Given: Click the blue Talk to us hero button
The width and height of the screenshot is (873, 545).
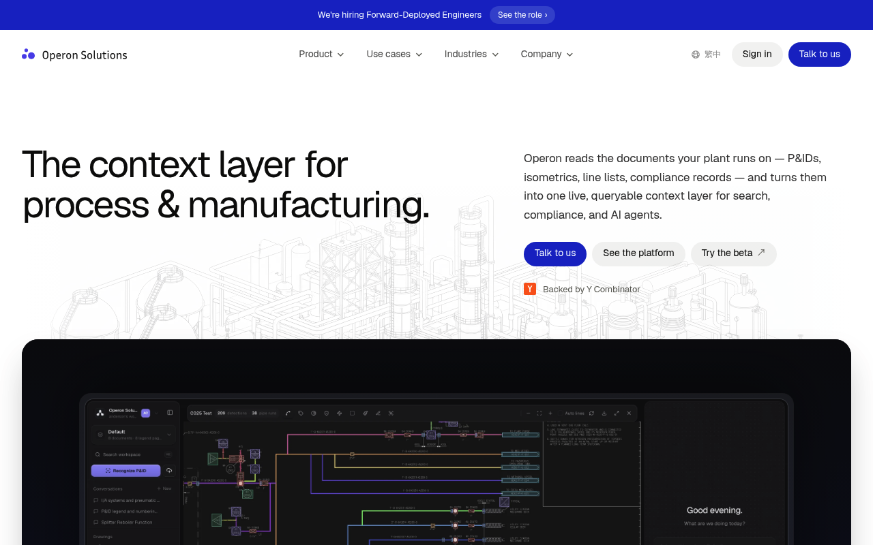Looking at the screenshot, I should pos(555,253).
